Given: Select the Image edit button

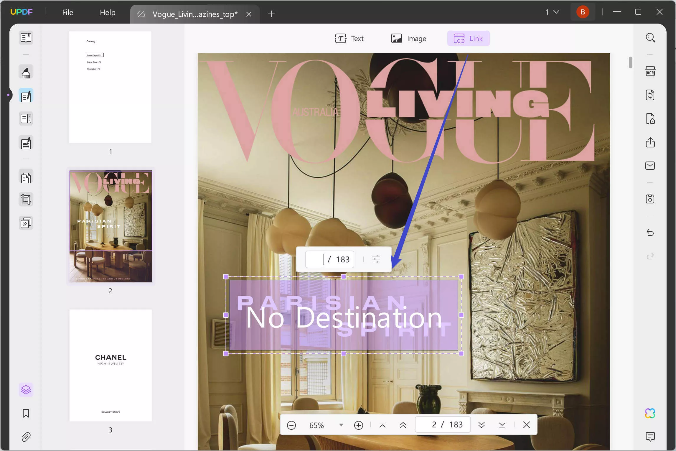Looking at the screenshot, I should (x=408, y=39).
